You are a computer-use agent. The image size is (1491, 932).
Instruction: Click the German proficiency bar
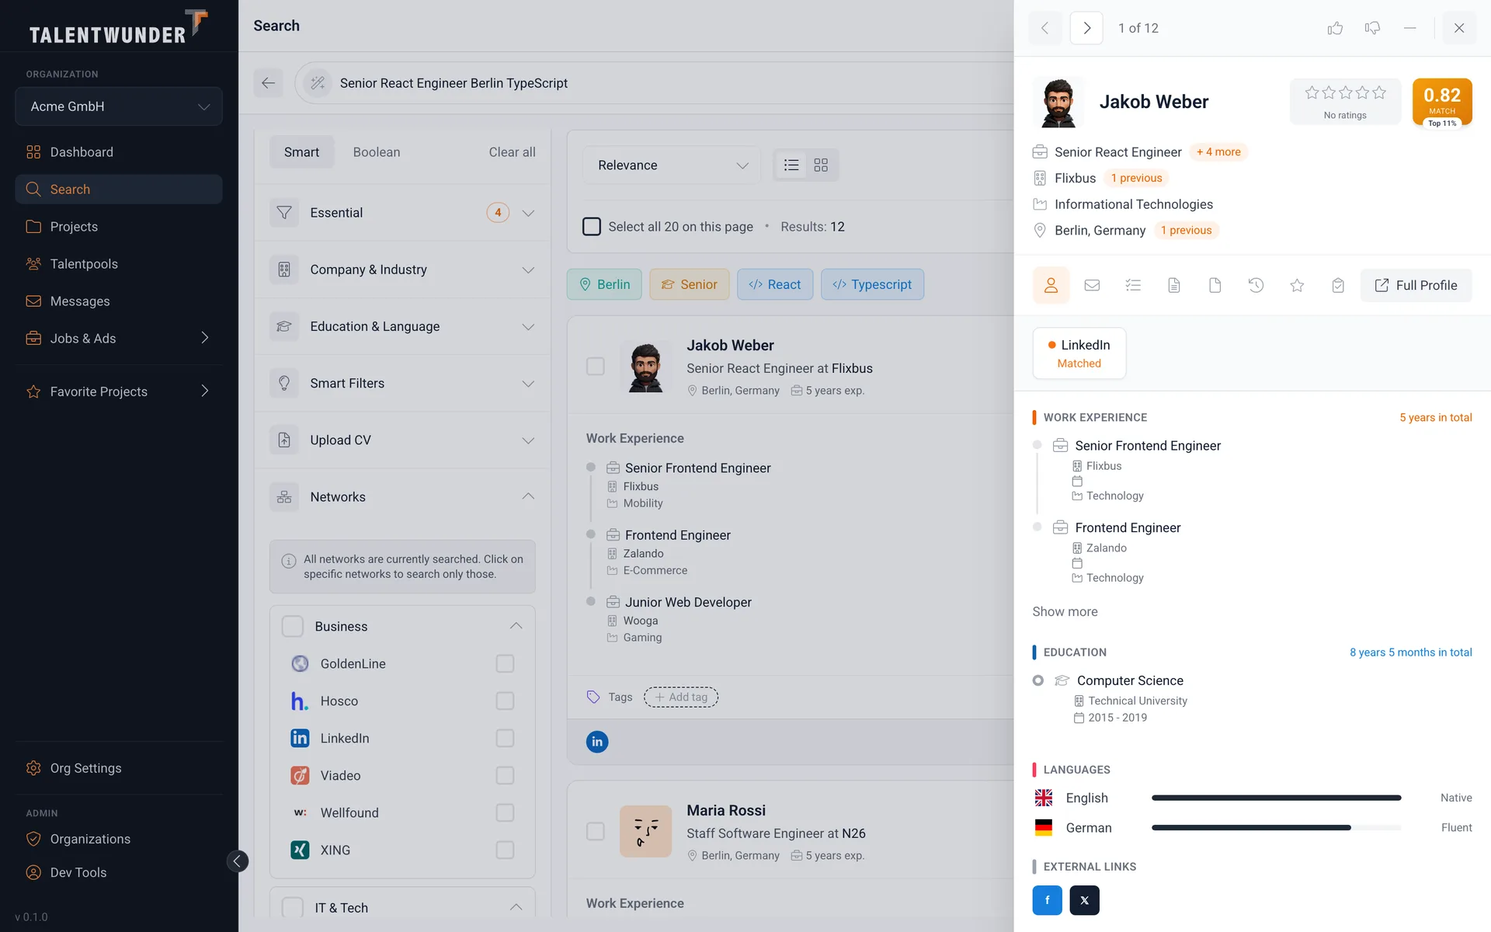point(1276,827)
